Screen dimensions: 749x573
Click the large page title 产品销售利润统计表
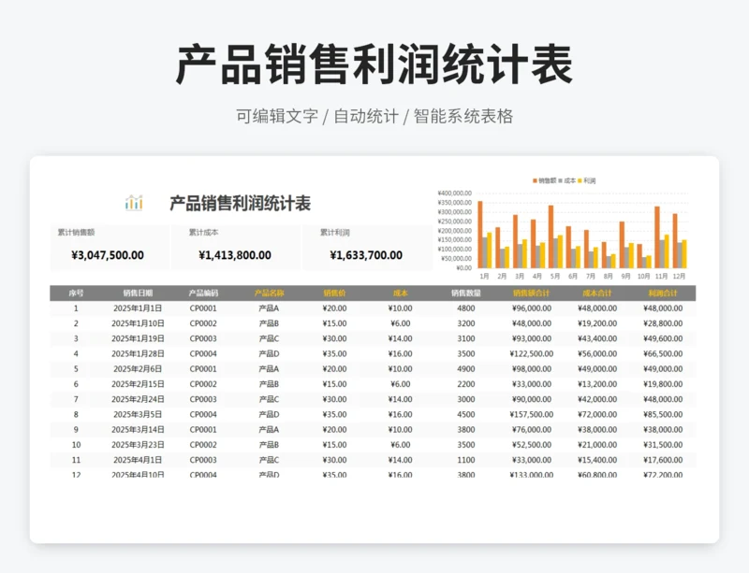coord(374,64)
